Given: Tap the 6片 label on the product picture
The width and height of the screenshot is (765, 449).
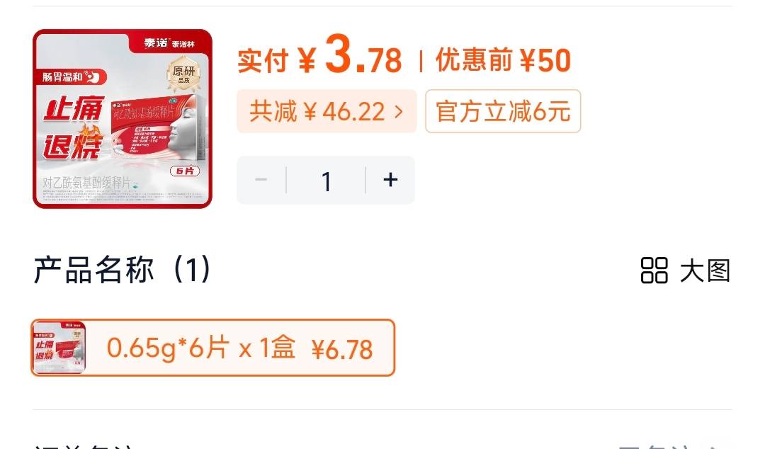Looking at the screenshot, I should point(185,171).
